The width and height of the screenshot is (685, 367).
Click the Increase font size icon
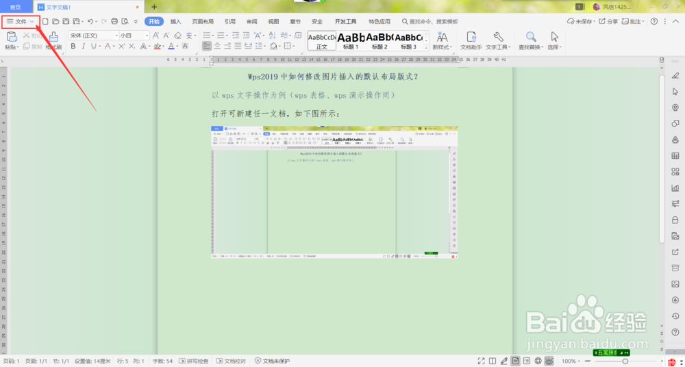click(x=156, y=36)
